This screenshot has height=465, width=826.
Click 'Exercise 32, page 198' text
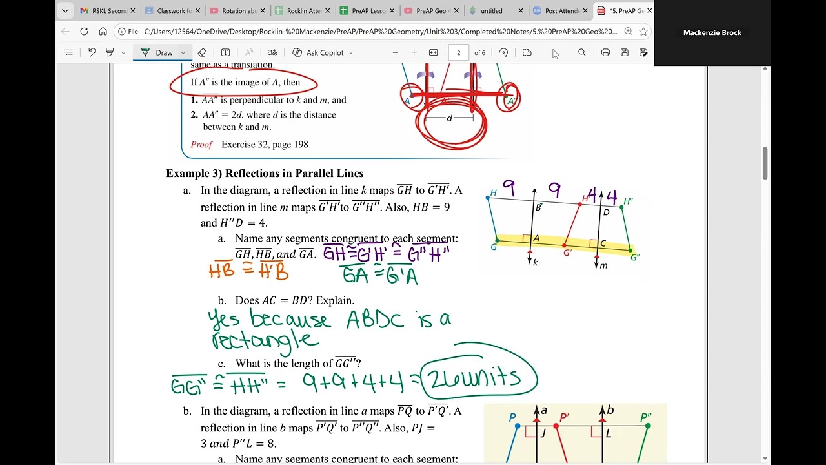(x=265, y=145)
